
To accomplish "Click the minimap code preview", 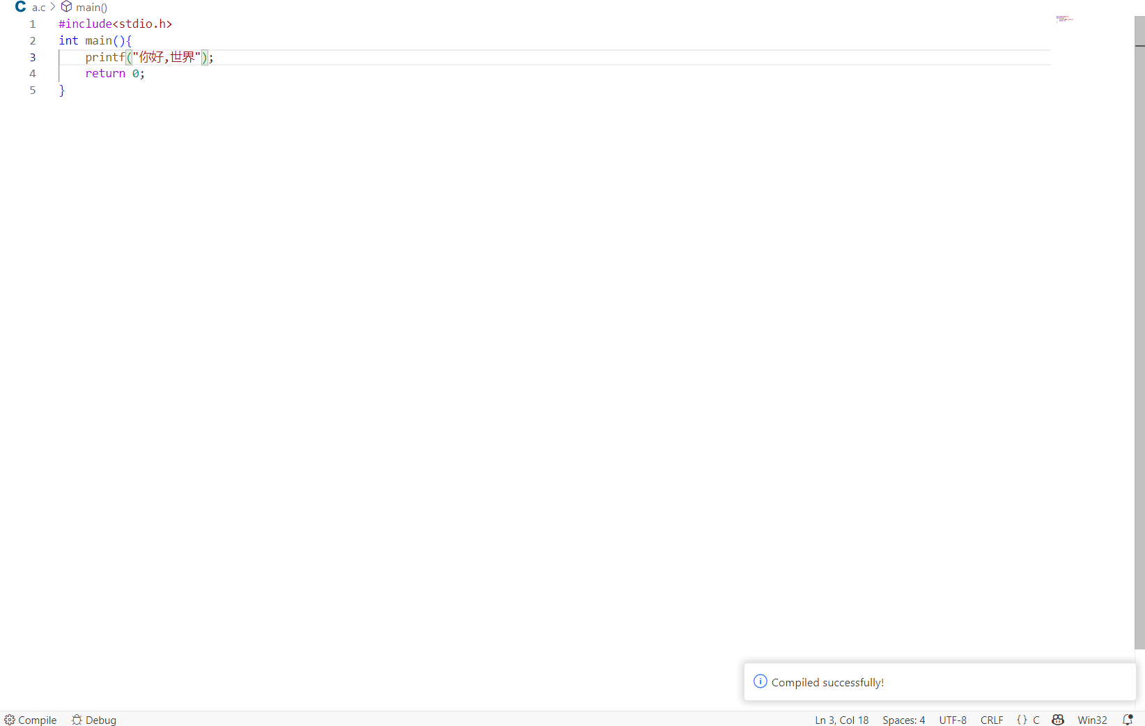I will pos(1064,19).
